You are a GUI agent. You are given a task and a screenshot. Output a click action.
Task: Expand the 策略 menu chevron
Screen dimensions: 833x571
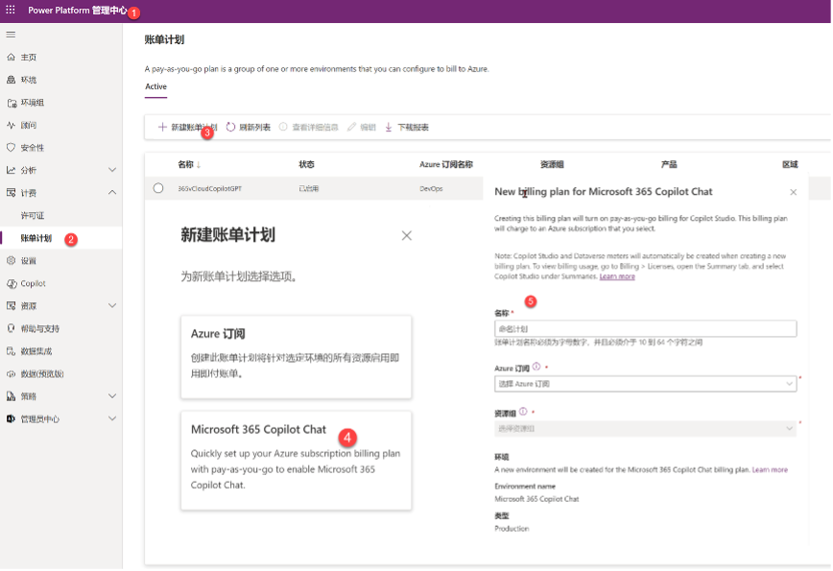[112, 396]
